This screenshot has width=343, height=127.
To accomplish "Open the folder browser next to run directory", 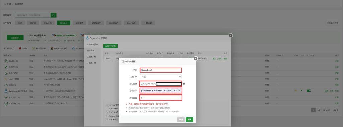I will pyautogui.click(x=184, y=84).
